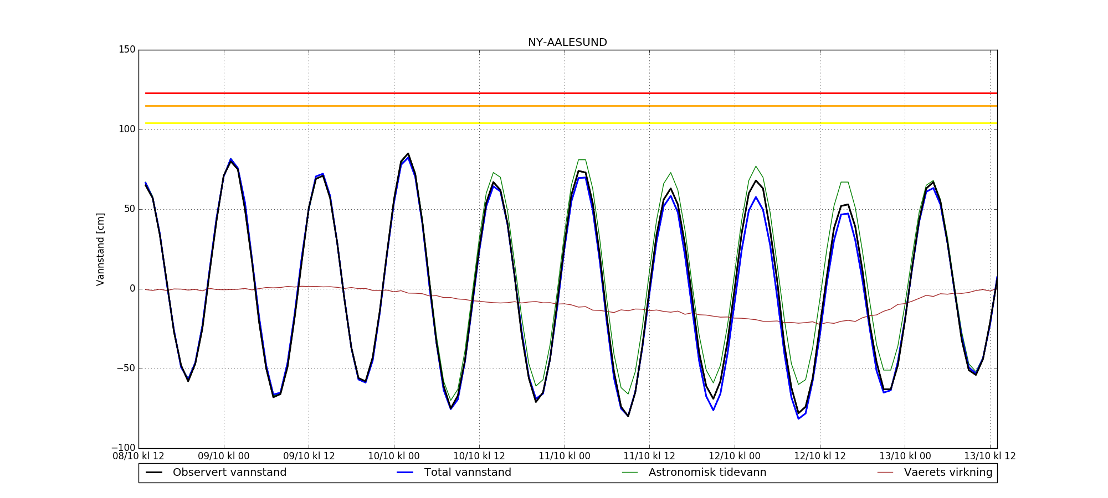
Task: Click the black Observert vannstand legend line
Action: [x=154, y=473]
